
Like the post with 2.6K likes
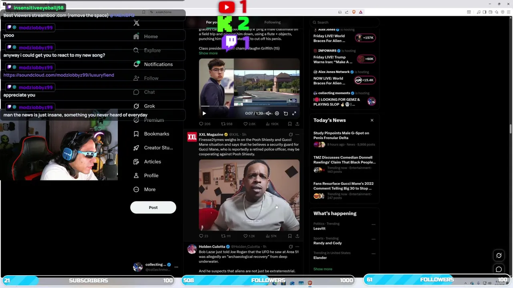tap(249, 124)
